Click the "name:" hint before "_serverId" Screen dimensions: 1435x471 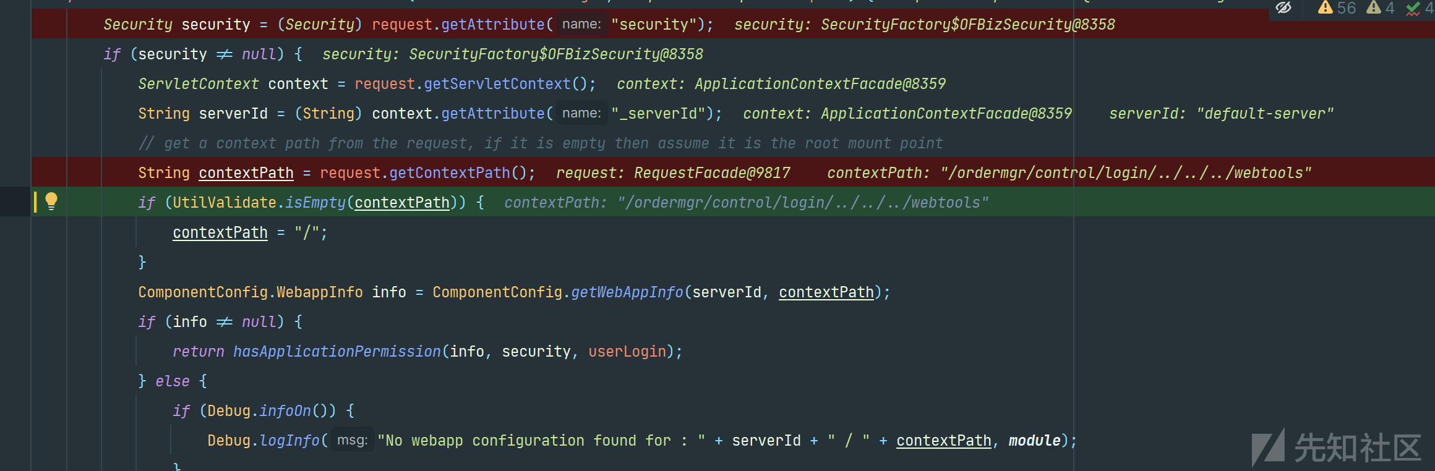(x=581, y=113)
